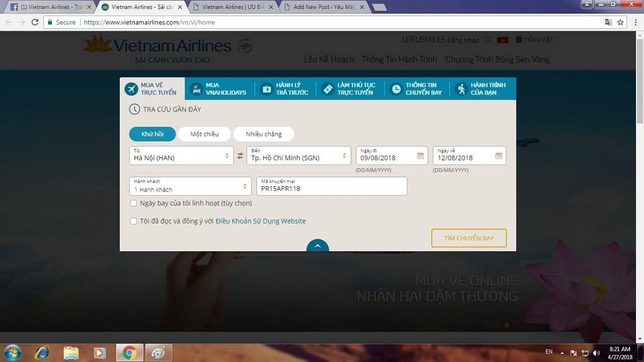Open the Lên Kế Hoạch menu
This screenshot has height=362, width=644.
tap(329, 59)
